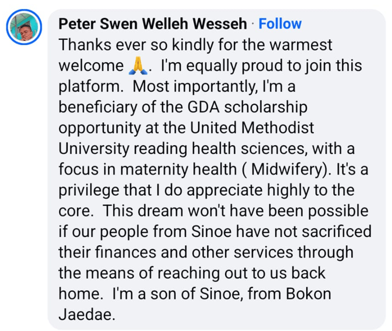Click the word "platform" in the comment
Viewport: 392px width, 331px height.
coord(91,87)
